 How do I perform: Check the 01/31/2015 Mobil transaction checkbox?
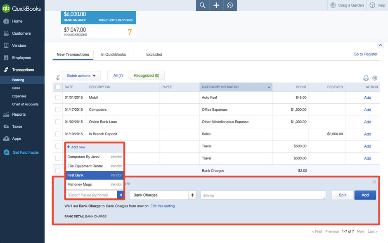pos(57,98)
